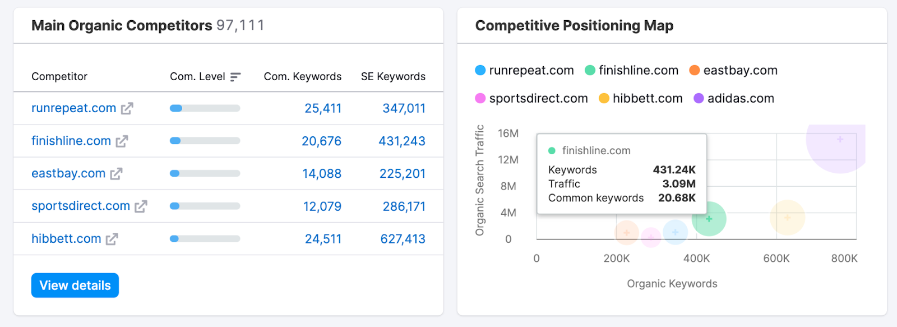
Task: Open runrepeat.com external link icon
Action: (x=127, y=108)
